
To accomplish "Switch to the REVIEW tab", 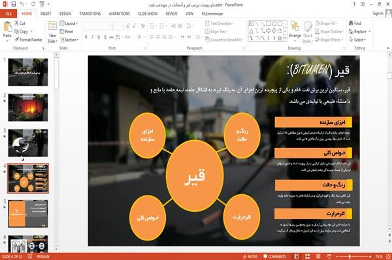I will click(171, 14).
